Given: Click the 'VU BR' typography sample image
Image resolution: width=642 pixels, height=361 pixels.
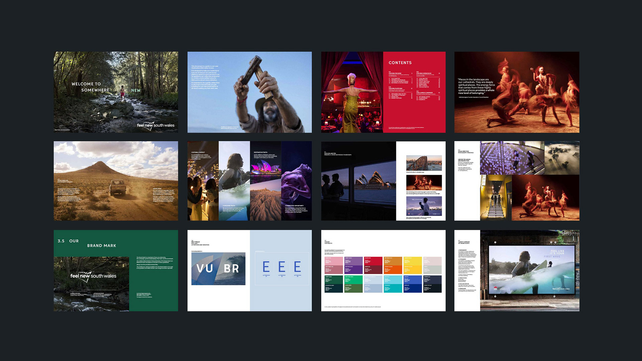Looking at the screenshot, I should click(218, 268).
